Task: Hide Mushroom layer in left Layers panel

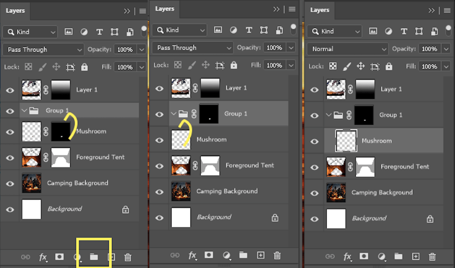Action: (x=10, y=132)
